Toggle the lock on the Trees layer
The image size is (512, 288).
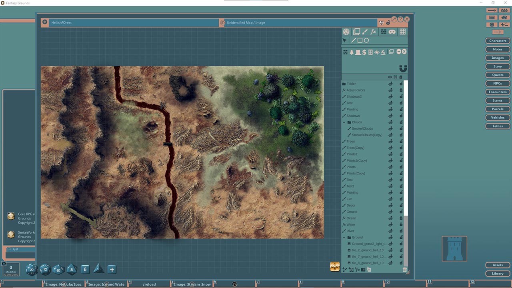401,141
